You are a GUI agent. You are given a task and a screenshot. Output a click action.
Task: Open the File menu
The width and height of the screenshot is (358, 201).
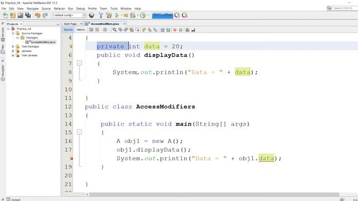(x=4, y=8)
